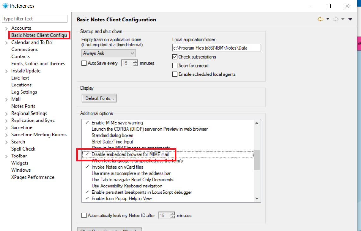
Task: Enable Scan for unread checkbox
Action: click(x=175, y=65)
